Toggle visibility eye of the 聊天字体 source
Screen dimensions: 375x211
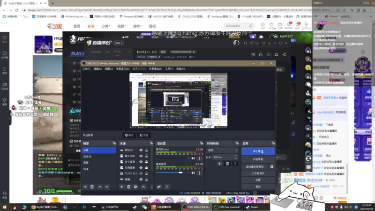pyautogui.click(x=141, y=156)
